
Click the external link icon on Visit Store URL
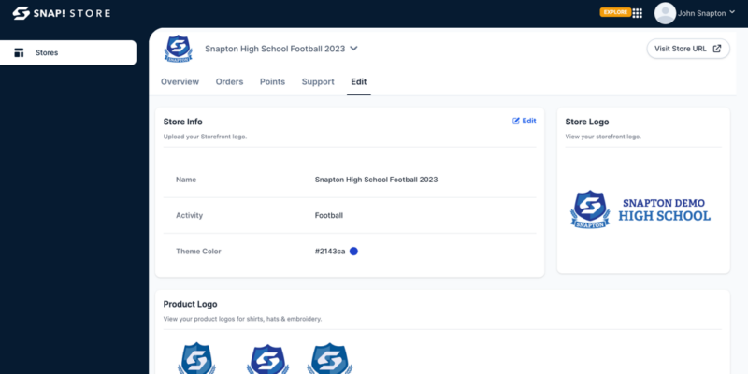pos(716,49)
